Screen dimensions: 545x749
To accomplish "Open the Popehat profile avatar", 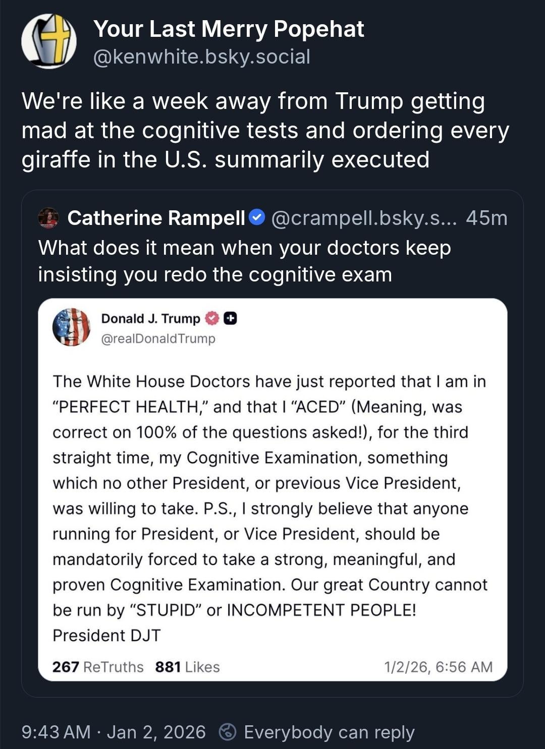I will [49, 41].
